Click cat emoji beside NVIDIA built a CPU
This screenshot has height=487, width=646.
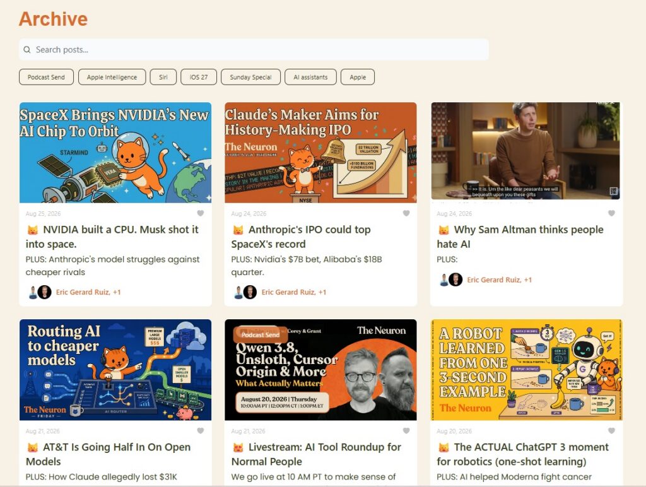click(33, 230)
